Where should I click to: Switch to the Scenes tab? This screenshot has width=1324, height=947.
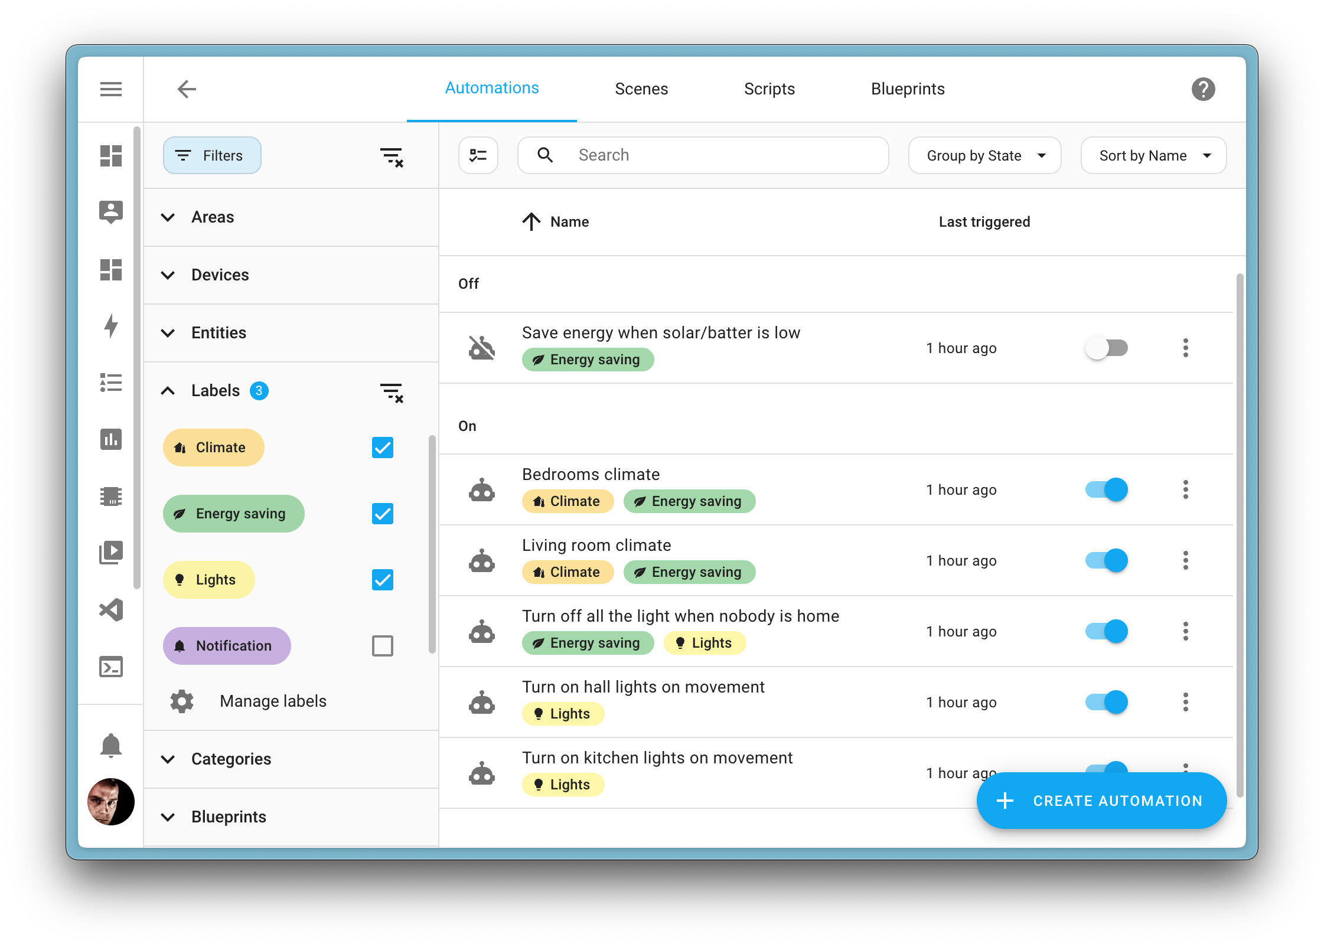(641, 89)
